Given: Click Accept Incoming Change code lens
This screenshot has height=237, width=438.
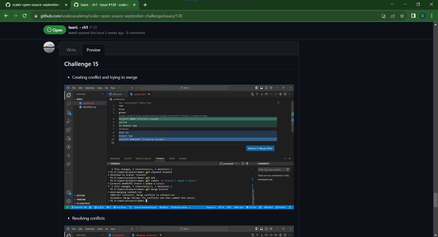Looking at the screenshot, I should click(154, 116).
